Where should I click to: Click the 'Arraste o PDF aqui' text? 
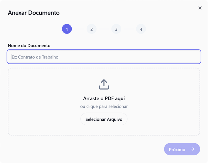tap(104, 98)
